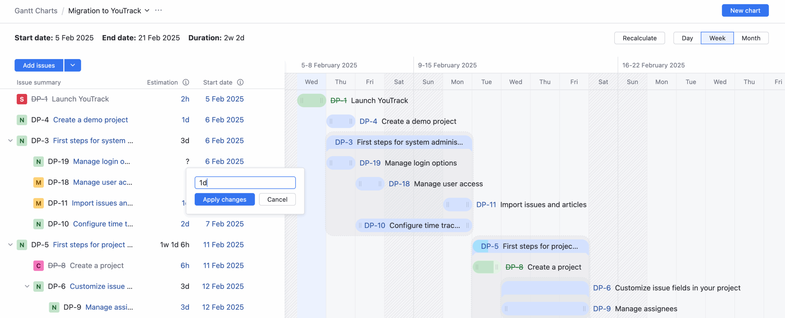Click the info icon next to Estimation header
Viewport: 785px width, 318px height.
click(x=186, y=82)
